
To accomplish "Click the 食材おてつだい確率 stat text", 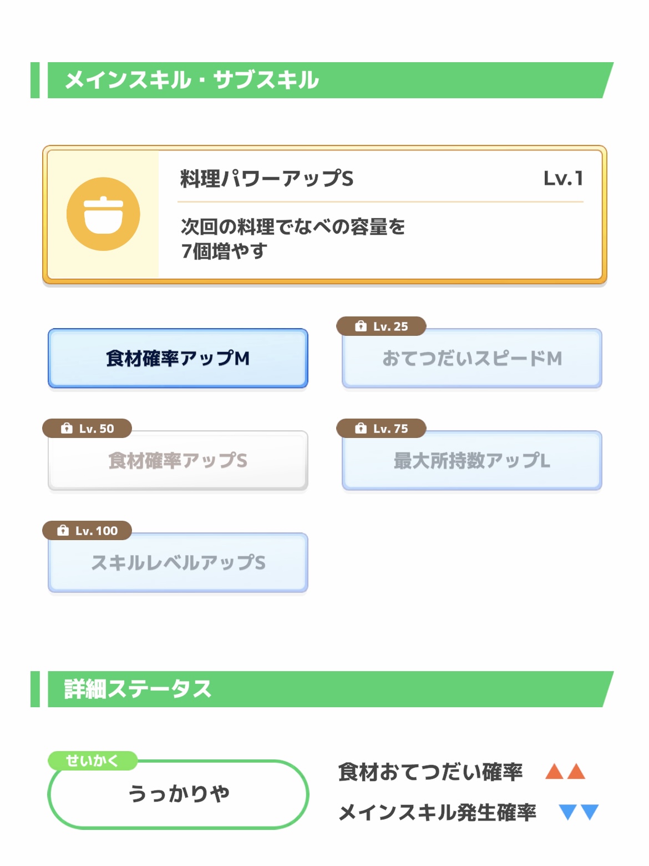I will 430,772.
